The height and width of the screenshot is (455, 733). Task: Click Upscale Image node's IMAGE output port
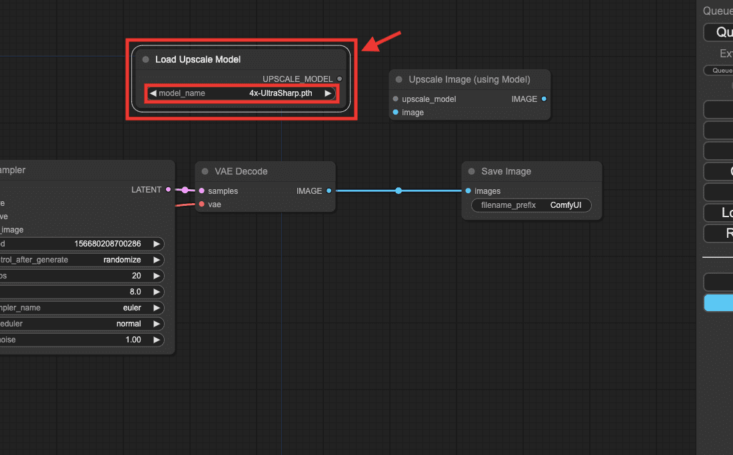pyautogui.click(x=544, y=99)
